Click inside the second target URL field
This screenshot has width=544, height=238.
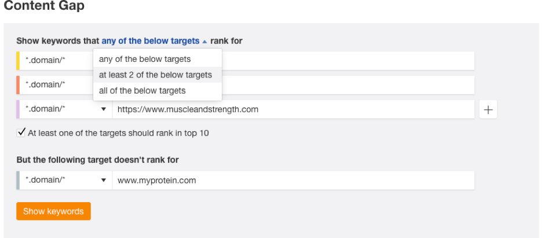point(348,85)
